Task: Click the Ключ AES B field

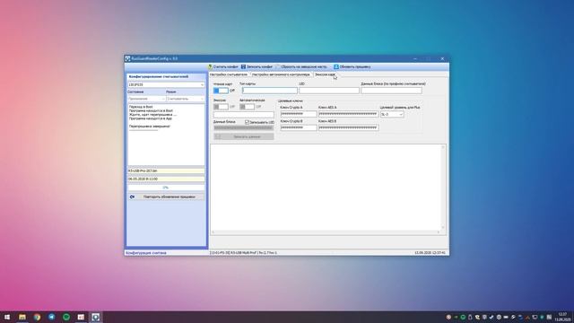Action: click(348, 127)
